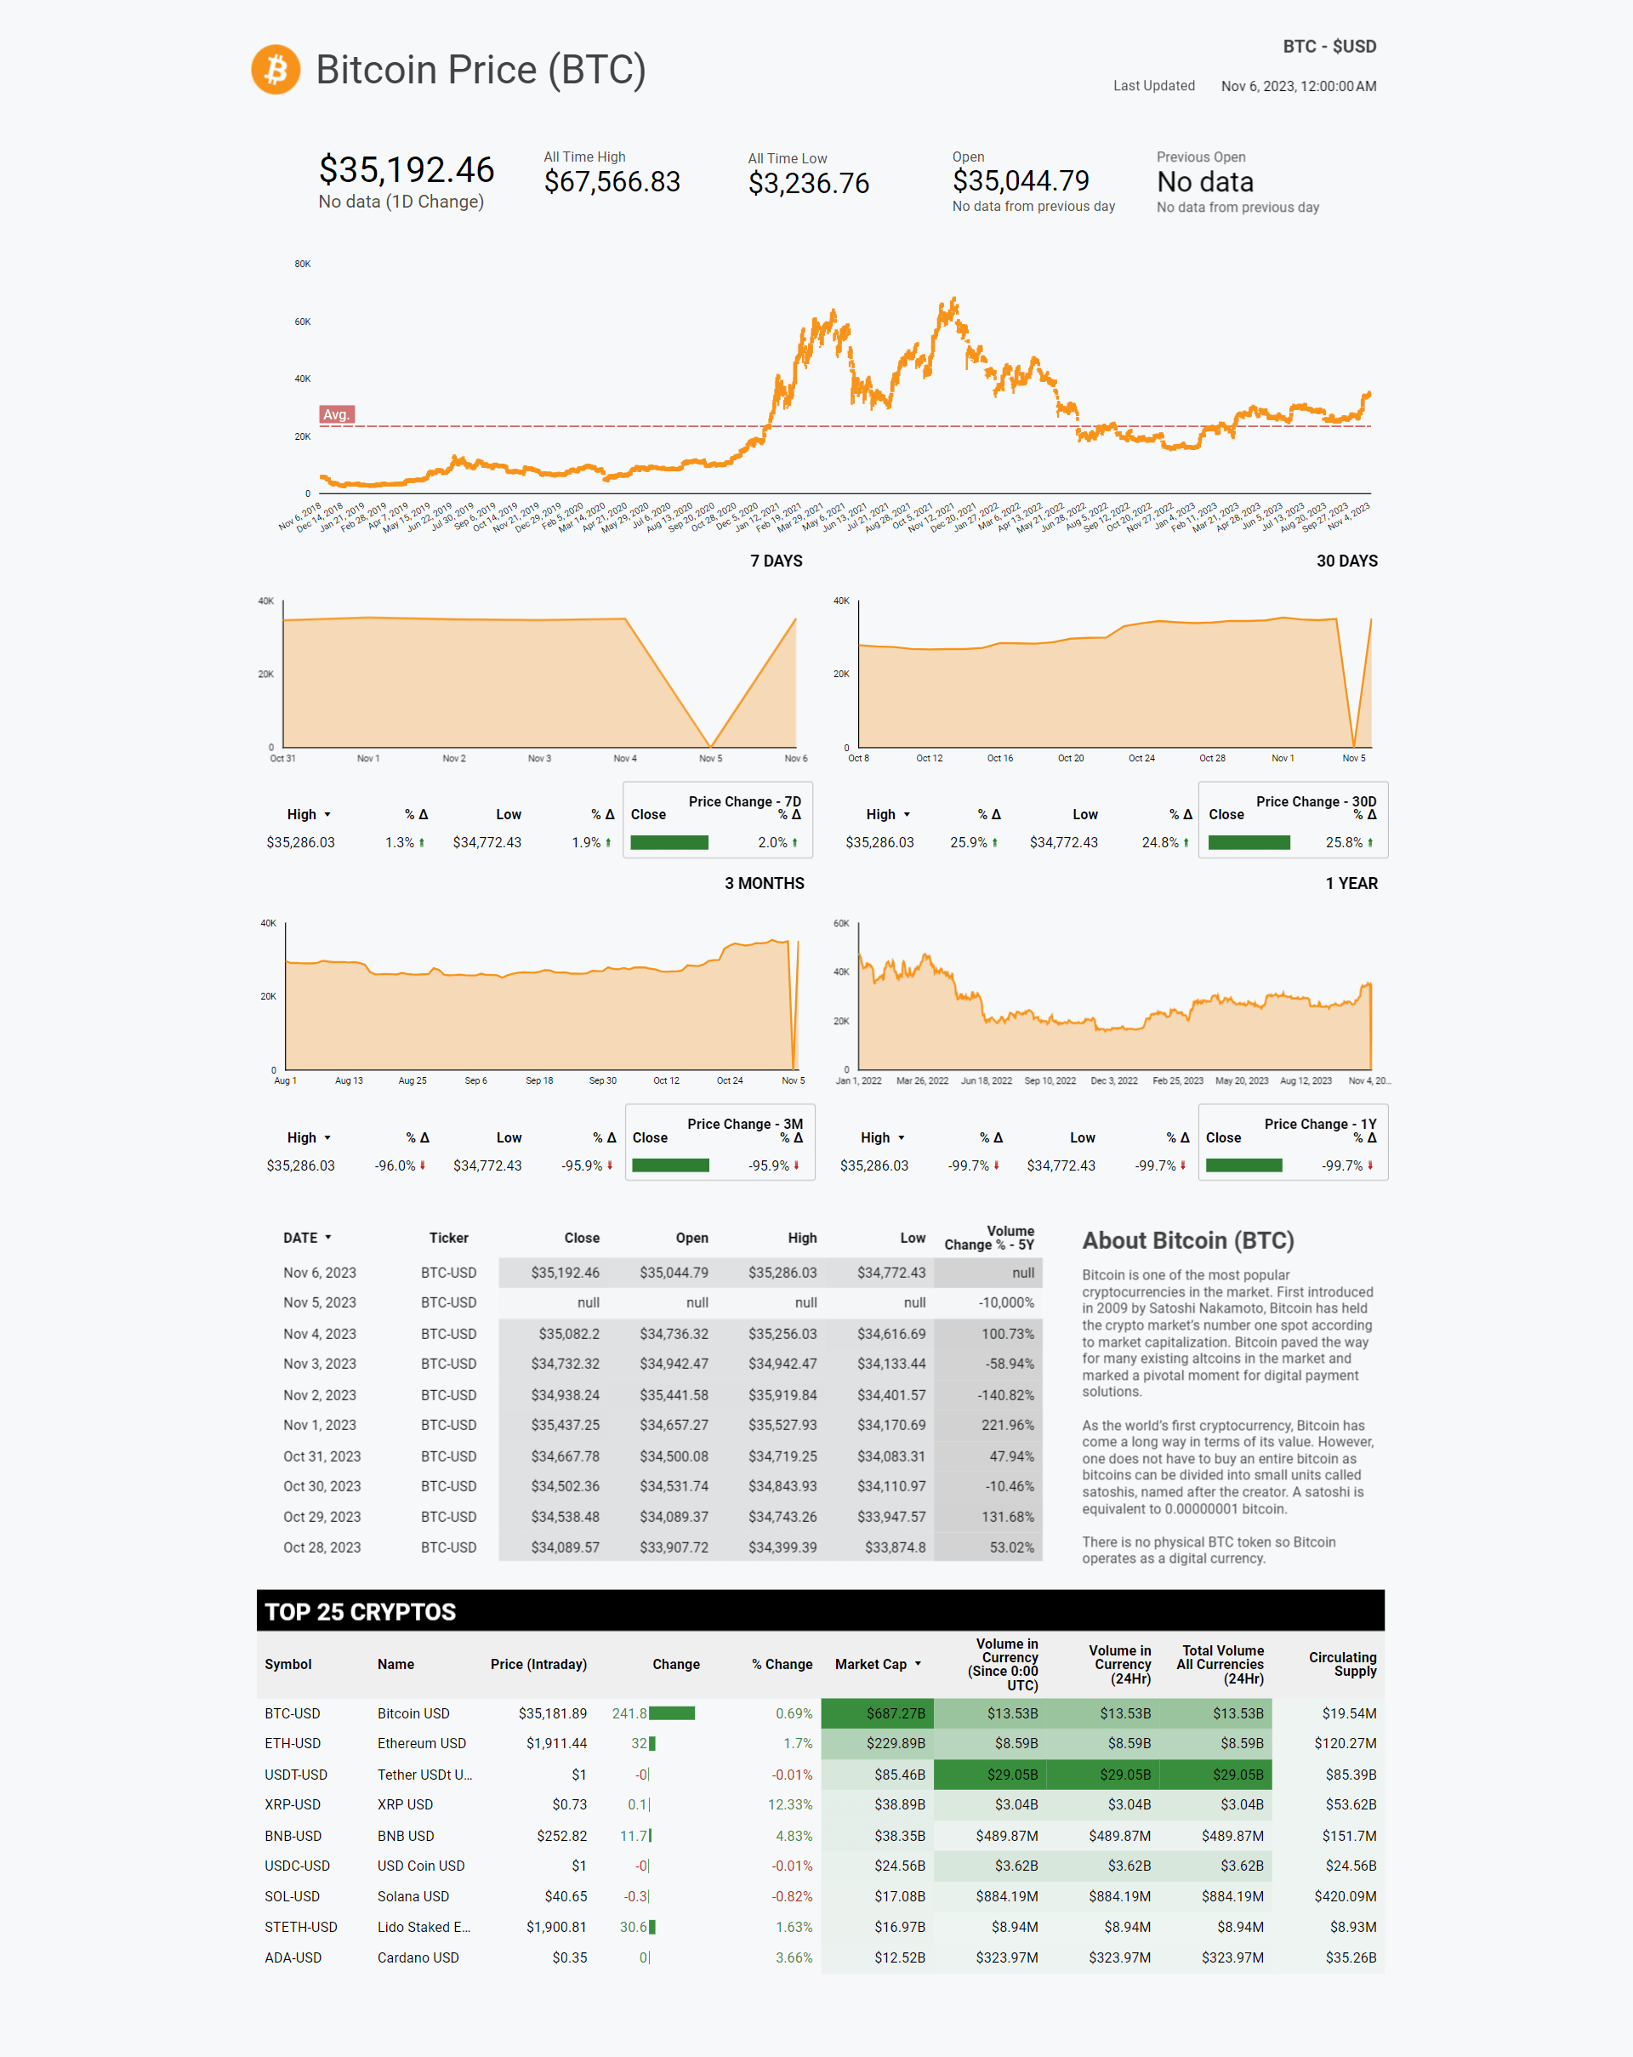Click the Open value $35,044.79

[1021, 180]
